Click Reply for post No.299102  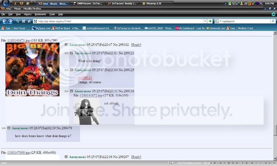coord(136,45)
